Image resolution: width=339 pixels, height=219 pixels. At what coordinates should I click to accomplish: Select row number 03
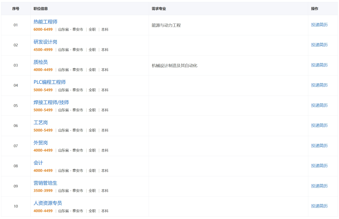click(16, 66)
